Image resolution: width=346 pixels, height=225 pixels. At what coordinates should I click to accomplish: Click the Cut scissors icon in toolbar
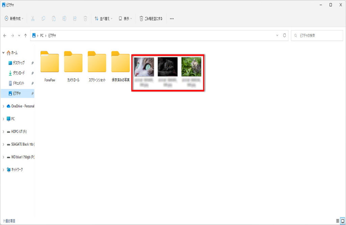click(x=33, y=19)
